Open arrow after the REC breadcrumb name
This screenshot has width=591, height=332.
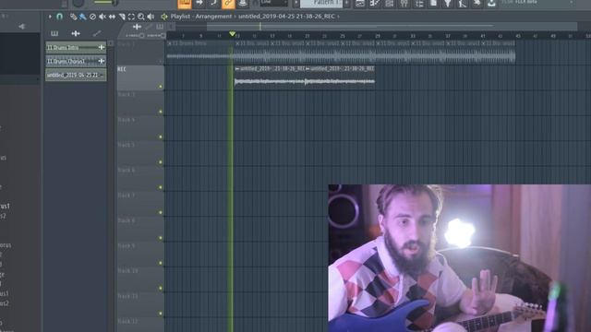point(339,17)
